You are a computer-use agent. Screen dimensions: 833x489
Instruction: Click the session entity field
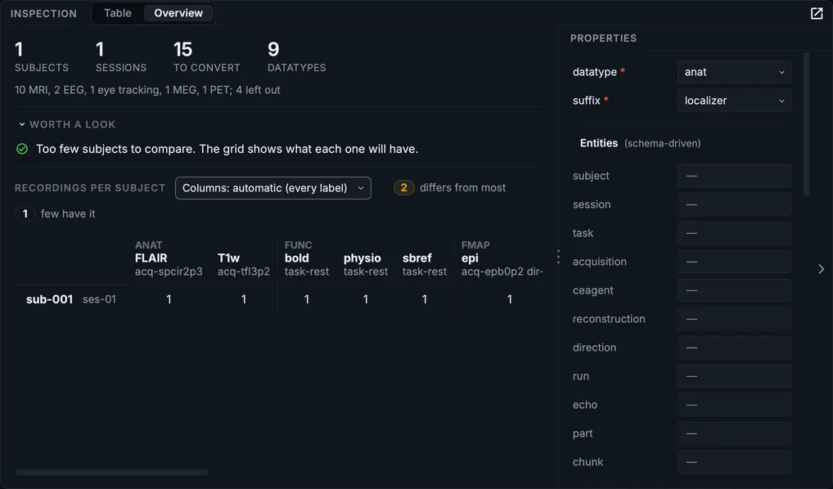(734, 204)
